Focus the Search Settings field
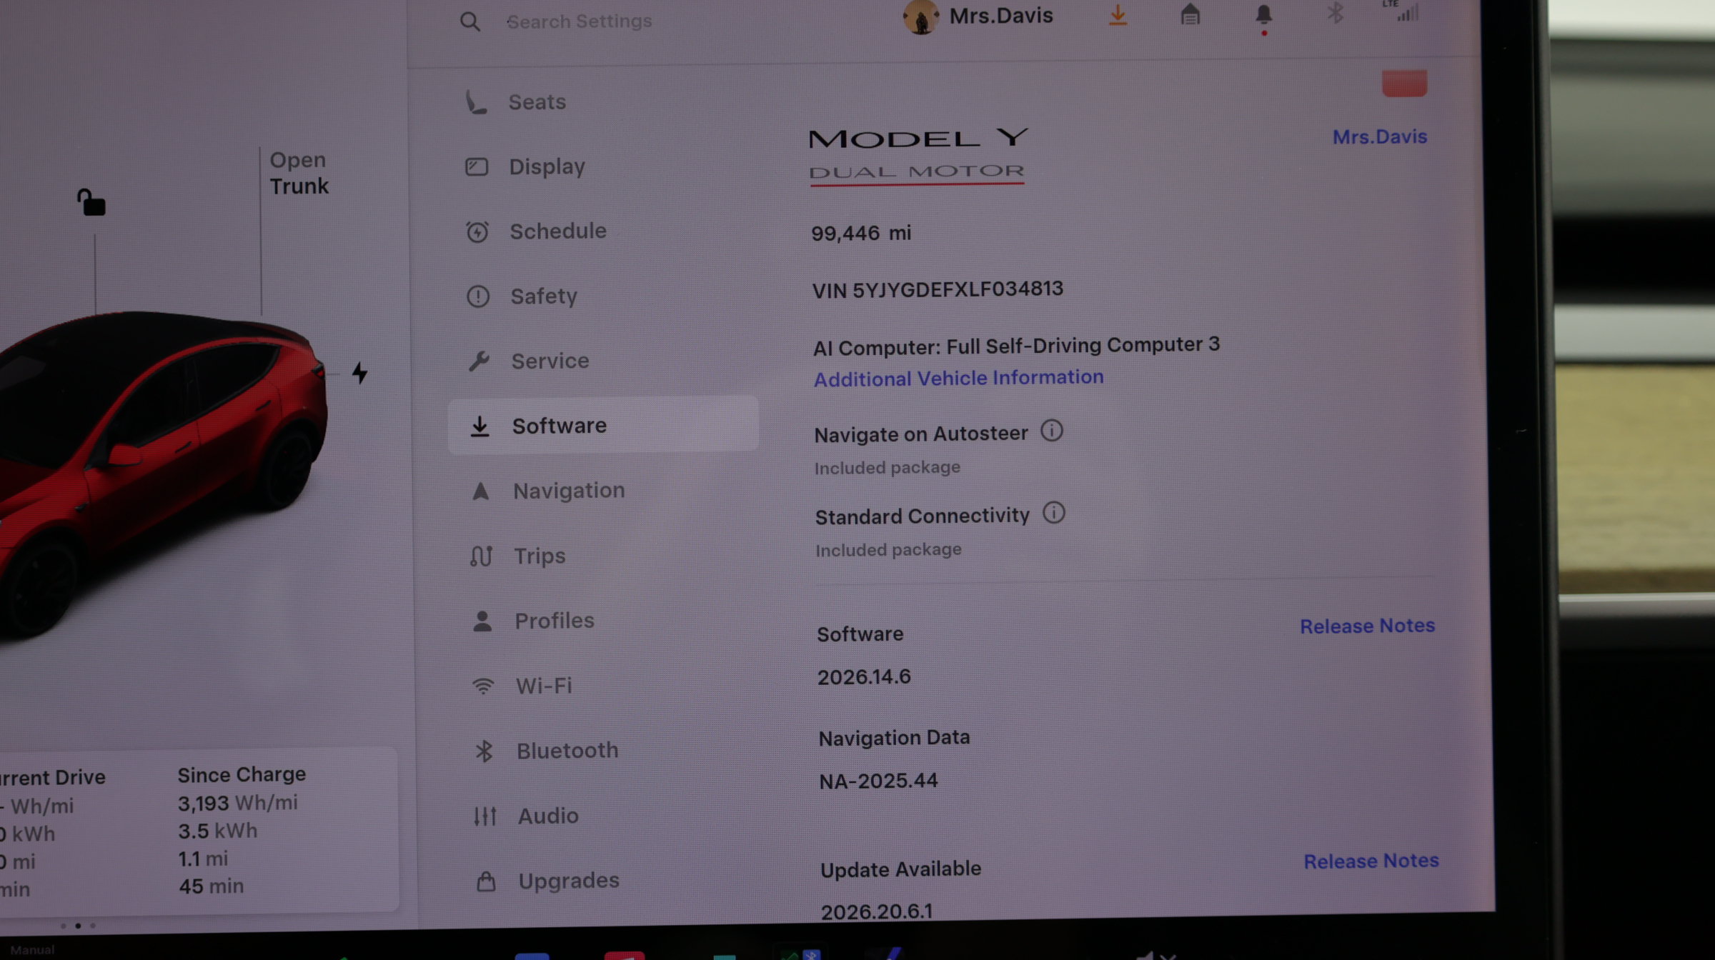Screen dimensions: 1715x960 [x=580, y=21]
